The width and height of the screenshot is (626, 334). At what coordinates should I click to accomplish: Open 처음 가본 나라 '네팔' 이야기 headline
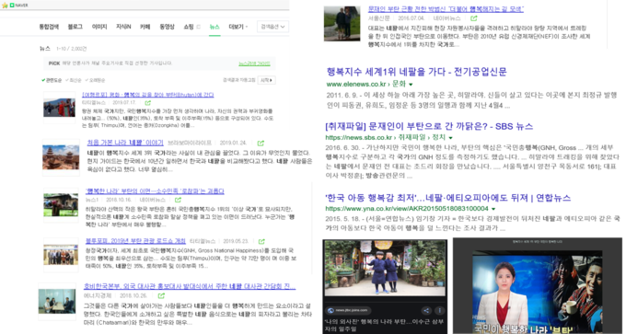click(125, 143)
